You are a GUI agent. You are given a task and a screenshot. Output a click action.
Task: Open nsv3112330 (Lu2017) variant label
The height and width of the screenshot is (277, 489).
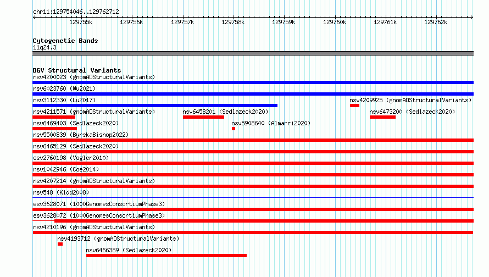point(64,100)
